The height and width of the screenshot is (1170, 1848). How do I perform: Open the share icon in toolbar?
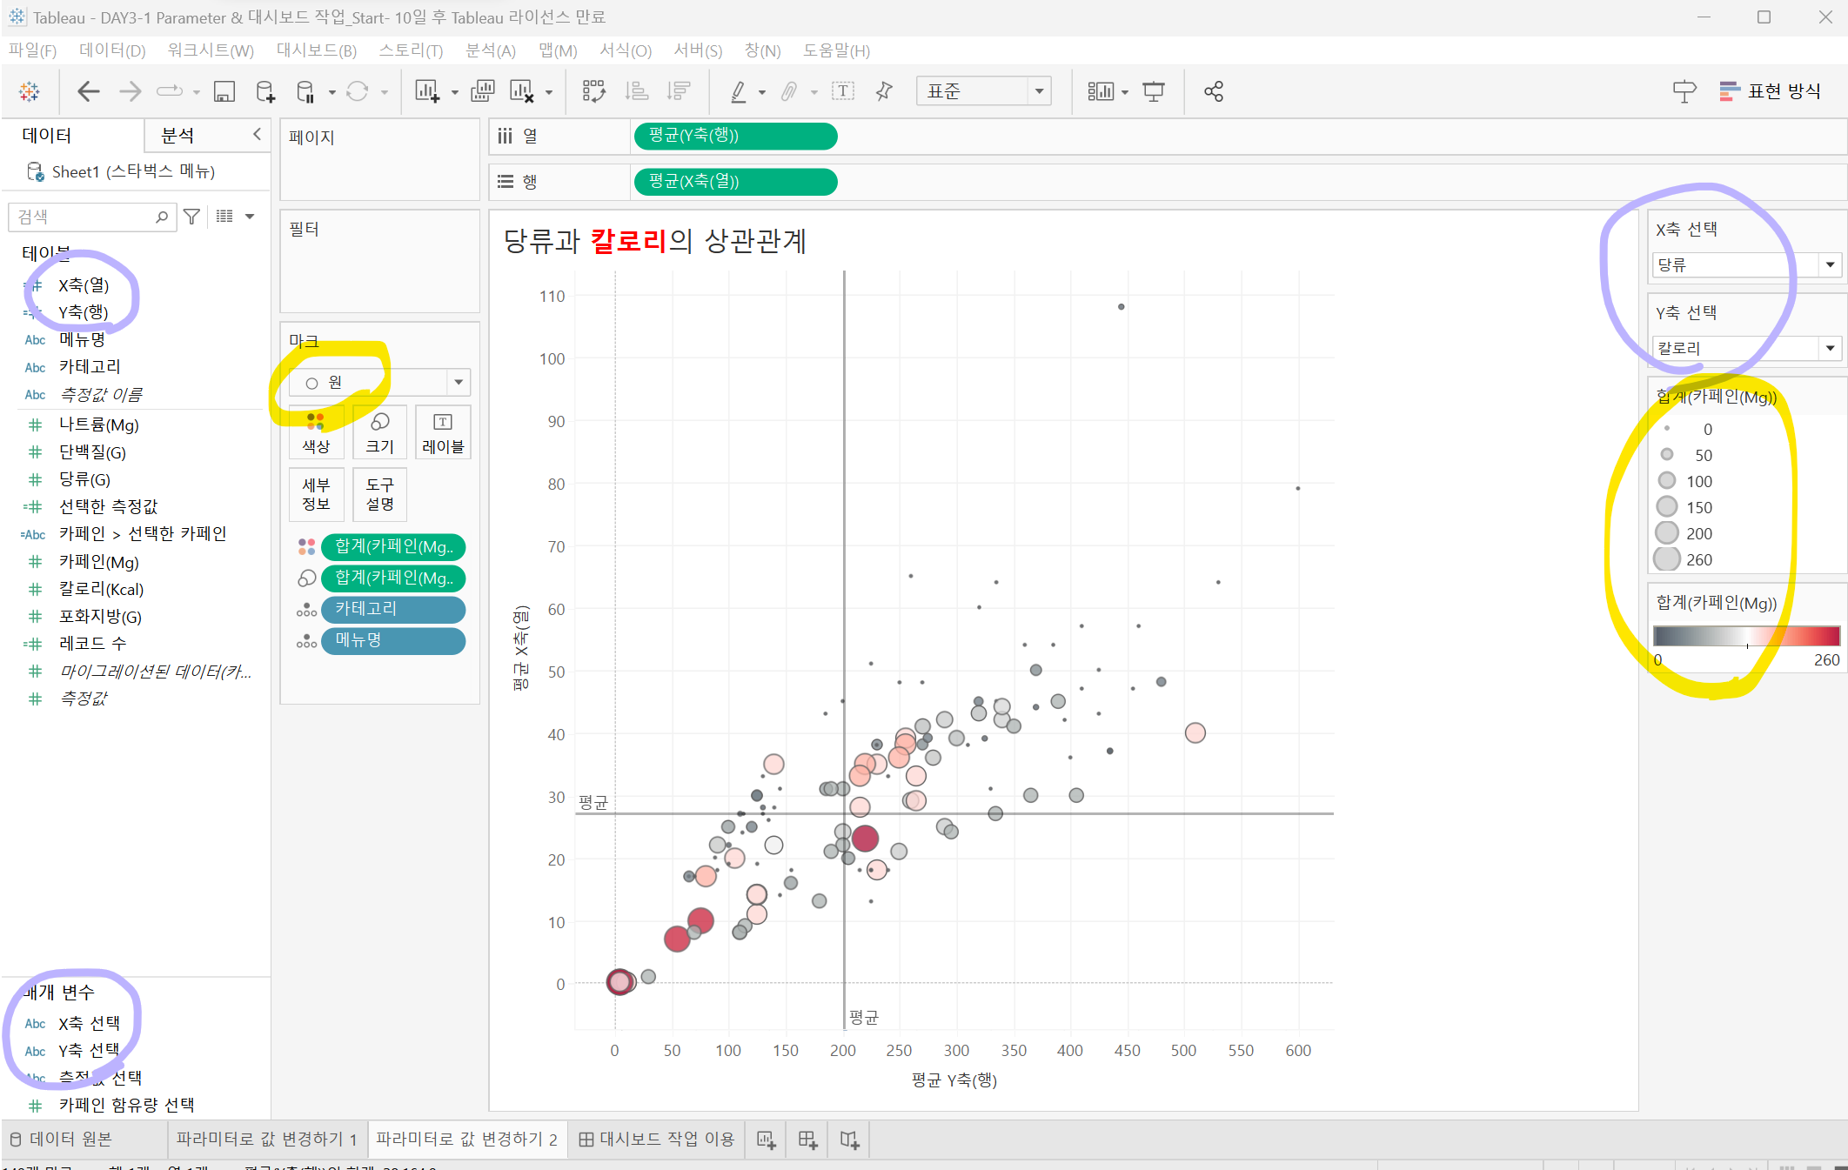(1214, 91)
